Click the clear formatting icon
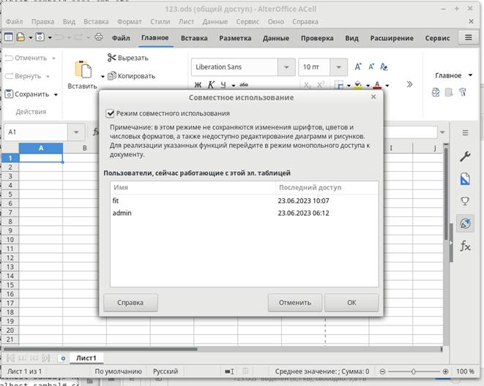484x386 pixels. (x=384, y=67)
